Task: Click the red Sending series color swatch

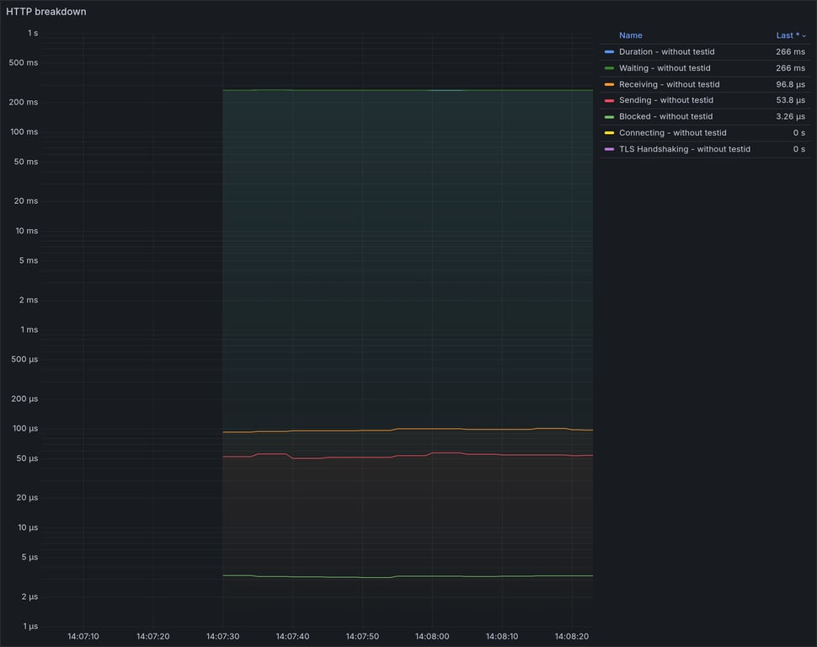Action: pyautogui.click(x=609, y=100)
